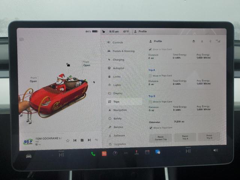
Task: Open the Display menu
Action: pos(115,93)
